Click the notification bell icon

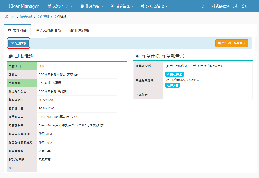click(x=203, y=6)
